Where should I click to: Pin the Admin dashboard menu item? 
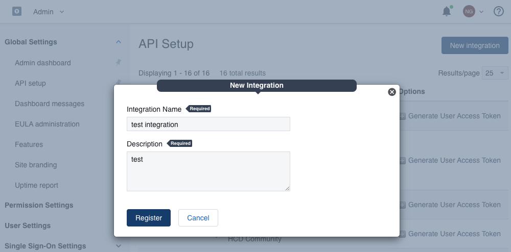[118, 62]
